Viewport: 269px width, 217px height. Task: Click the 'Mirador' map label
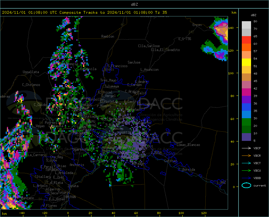click(x=138, y=164)
